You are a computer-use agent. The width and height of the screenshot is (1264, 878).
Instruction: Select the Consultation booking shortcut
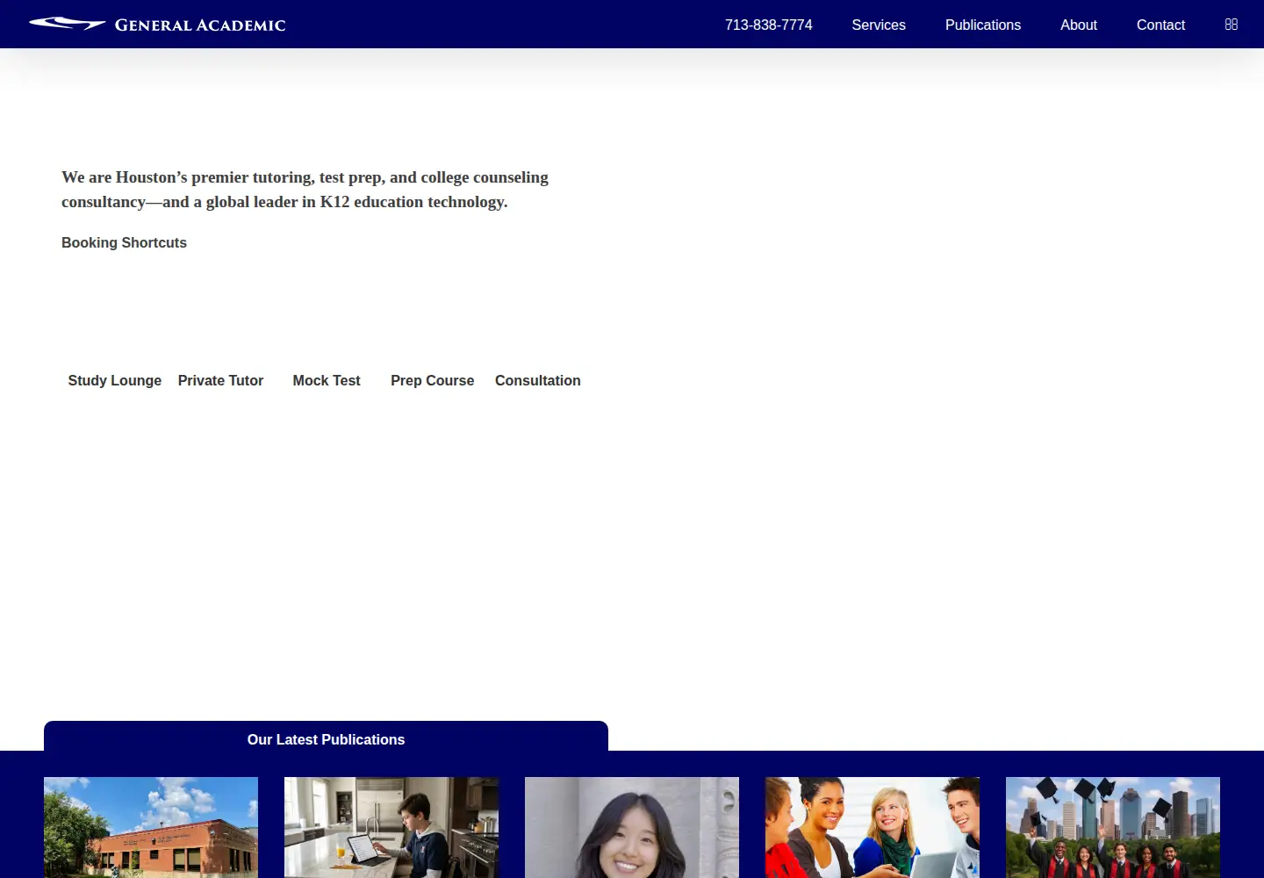tap(538, 380)
